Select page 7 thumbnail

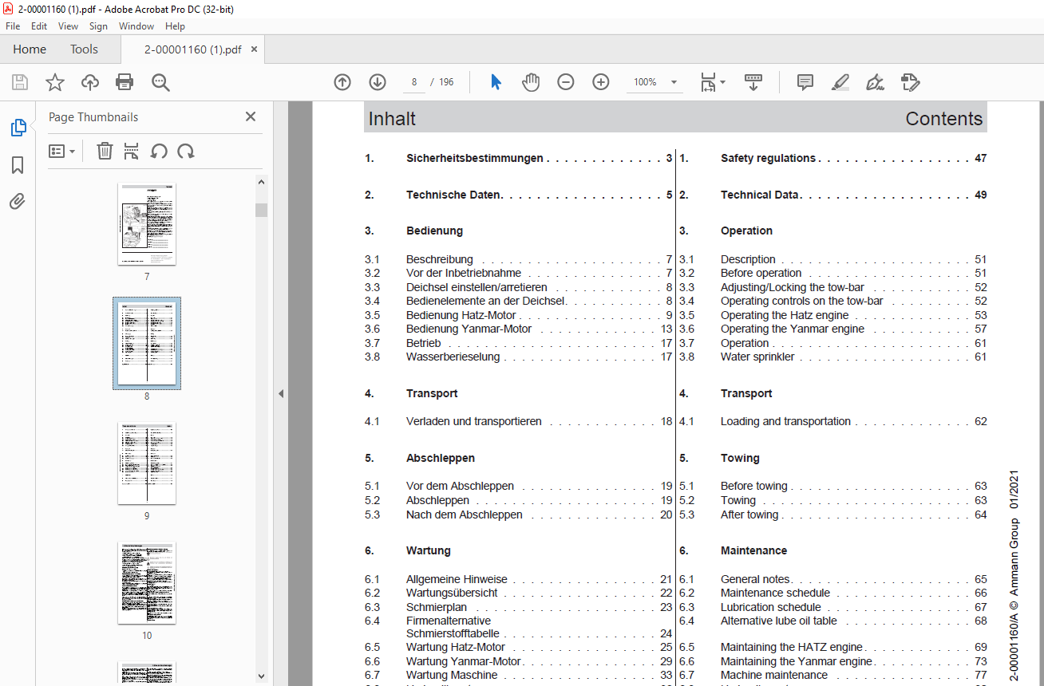147,223
